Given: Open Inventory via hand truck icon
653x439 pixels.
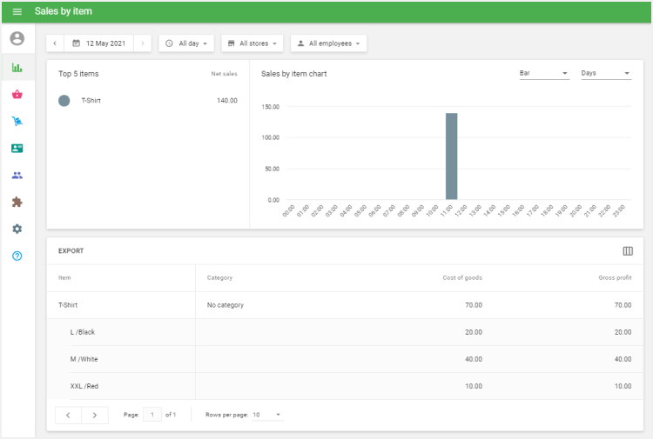Looking at the screenshot, I should (17, 122).
